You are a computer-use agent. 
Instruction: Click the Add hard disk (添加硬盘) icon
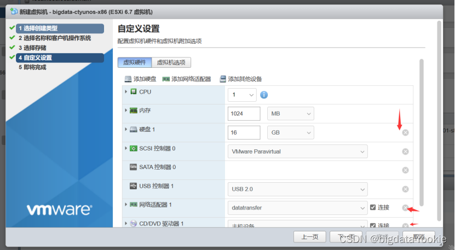[x=128, y=79]
